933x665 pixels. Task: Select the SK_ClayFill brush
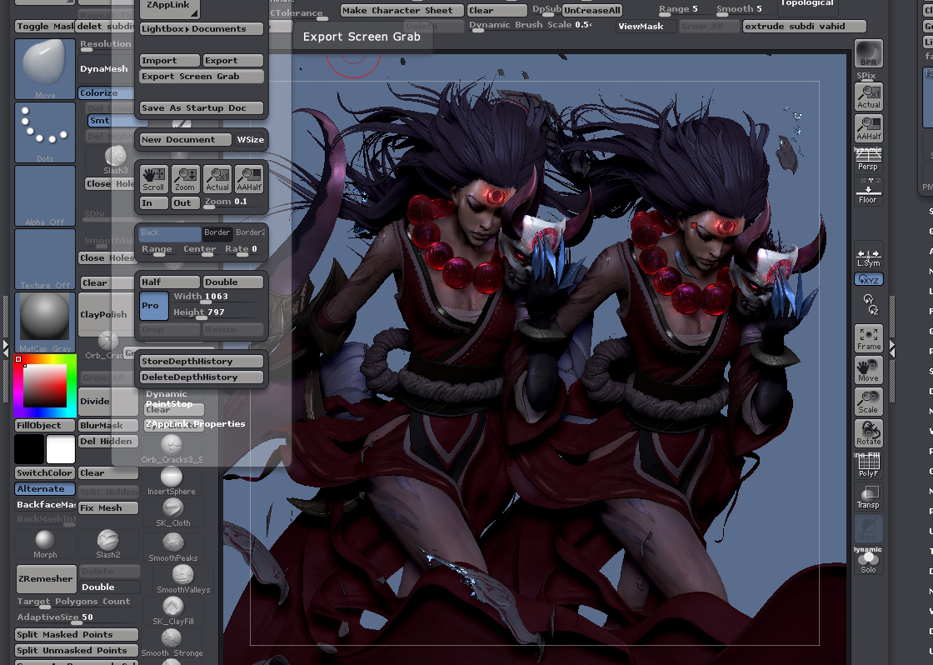172,611
